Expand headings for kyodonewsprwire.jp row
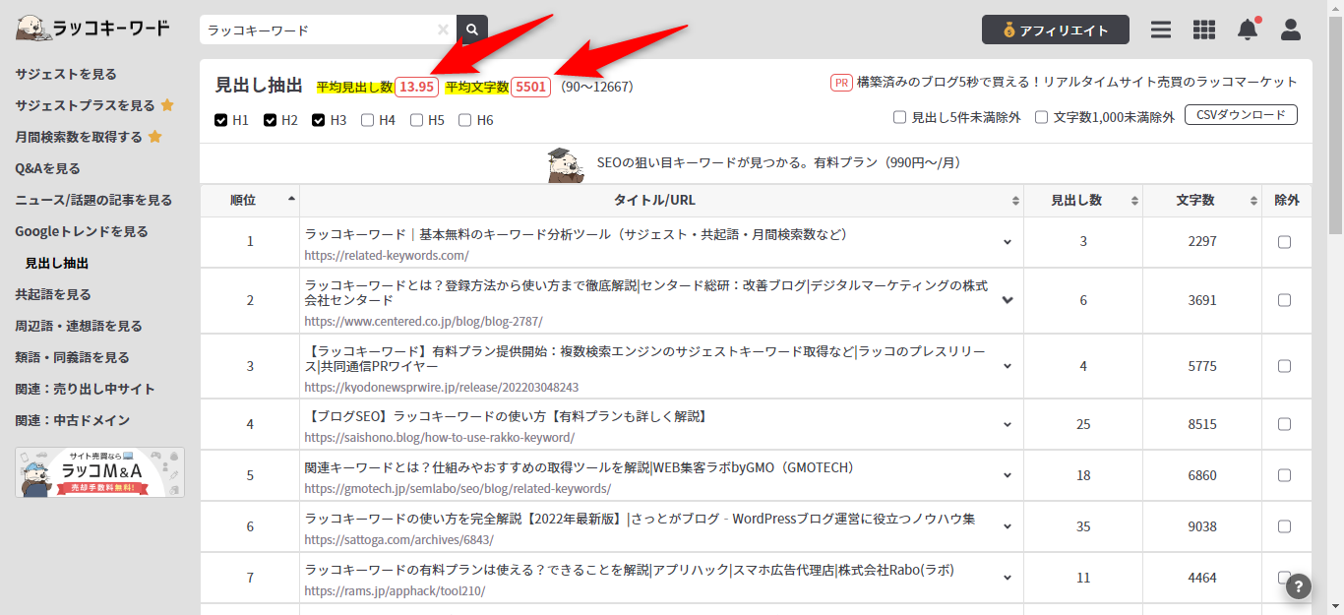The width and height of the screenshot is (1344, 615). (1008, 366)
